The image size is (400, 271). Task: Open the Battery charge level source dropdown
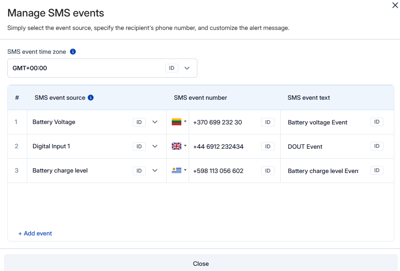coord(155,171)
